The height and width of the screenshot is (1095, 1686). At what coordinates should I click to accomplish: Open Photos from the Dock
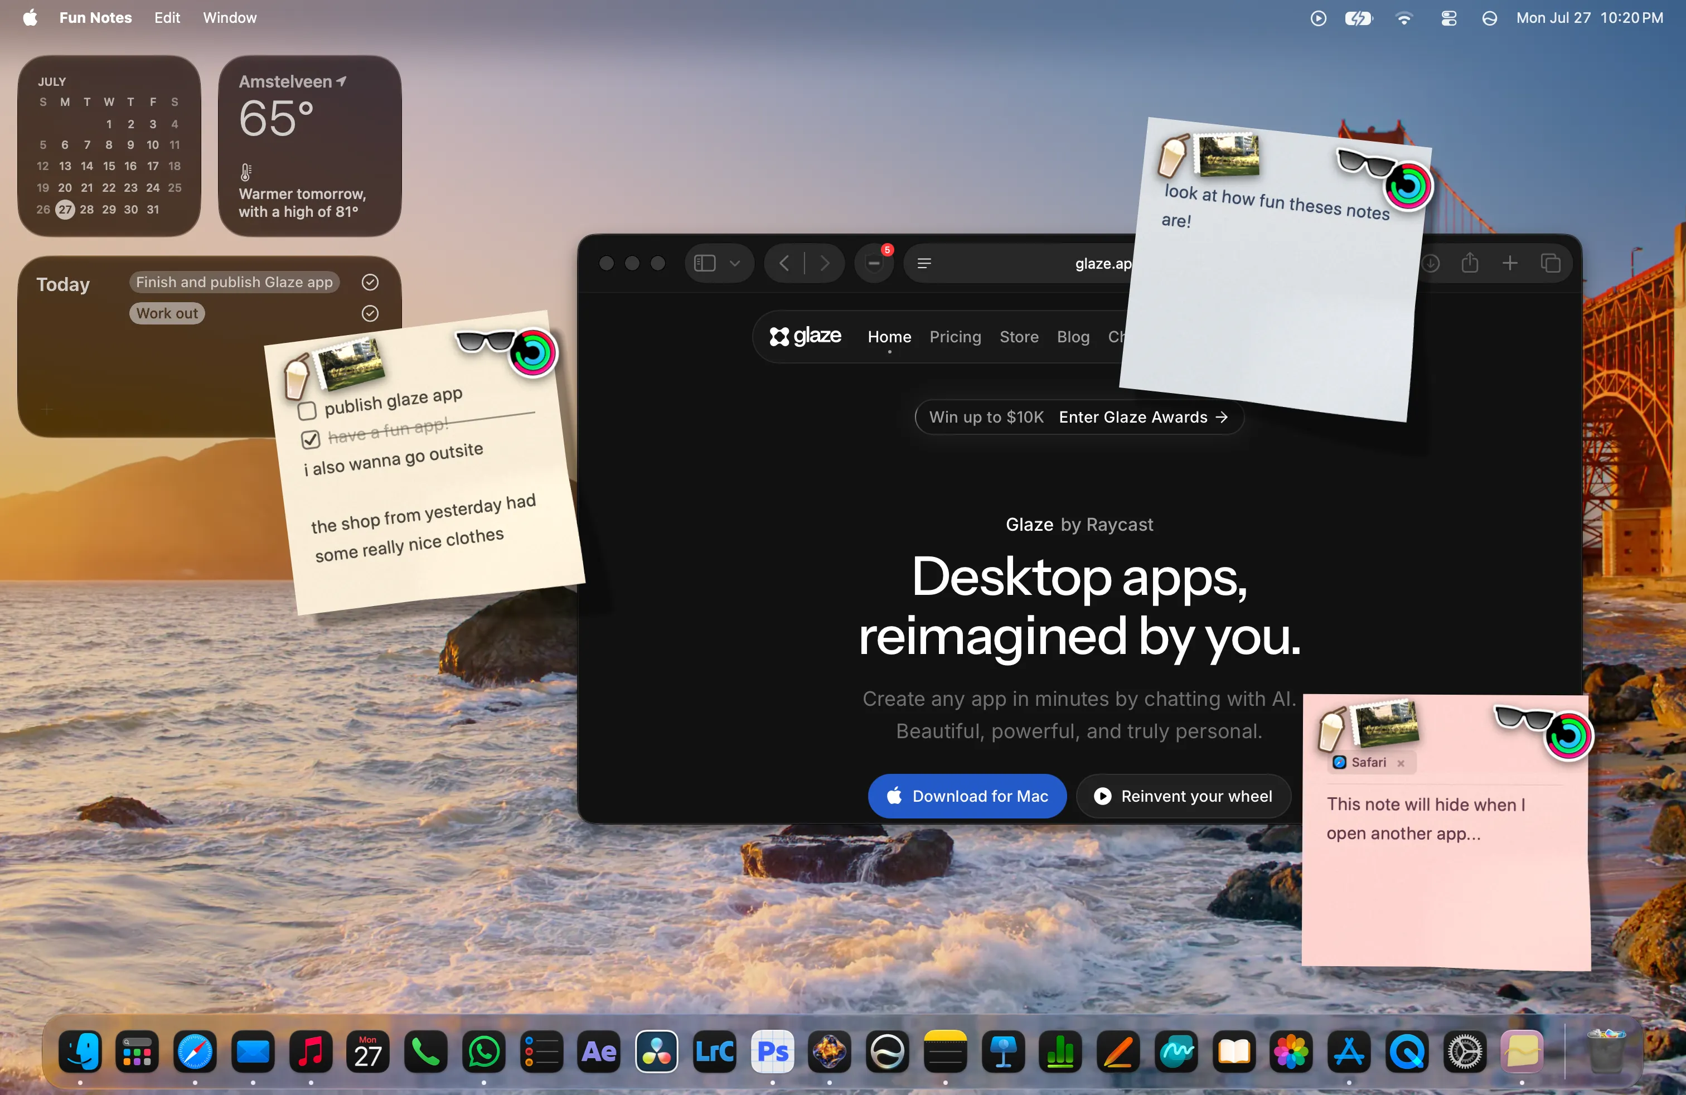1291,1051
